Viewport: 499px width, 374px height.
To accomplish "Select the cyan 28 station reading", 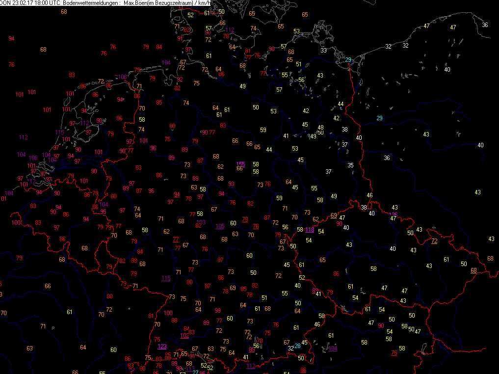I will pos(297,346).
